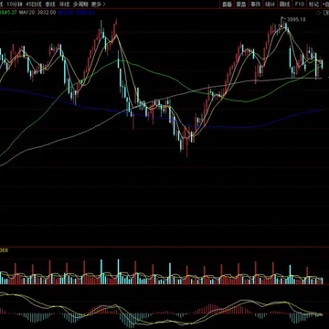
Task: Open the 统计 statistics button
Action: [x=270, y=4]
